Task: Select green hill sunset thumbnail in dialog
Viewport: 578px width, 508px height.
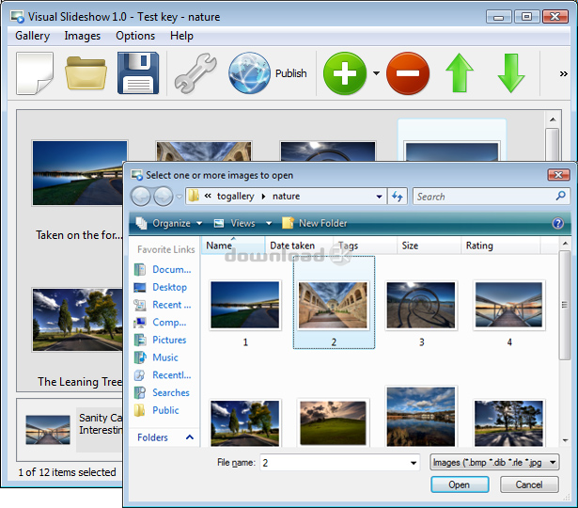Action: [x=334, y=422]
